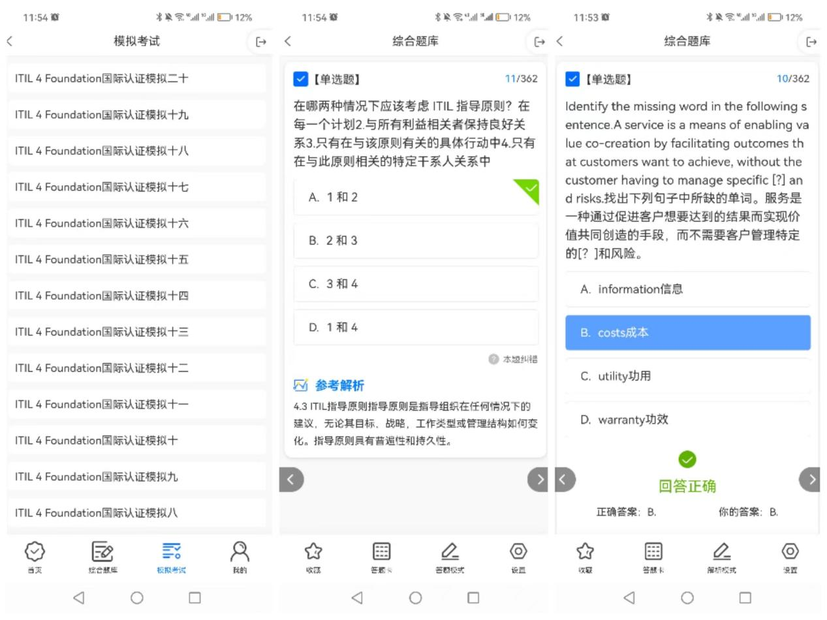Tap the green correct-answer checkmark above 回答正确
Screen dimensions: 827x620
click(x=687, y=459)
